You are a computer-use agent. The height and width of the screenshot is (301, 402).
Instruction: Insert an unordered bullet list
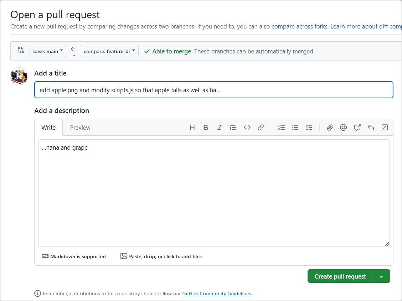pyautogui.click(x=295, y=128)
